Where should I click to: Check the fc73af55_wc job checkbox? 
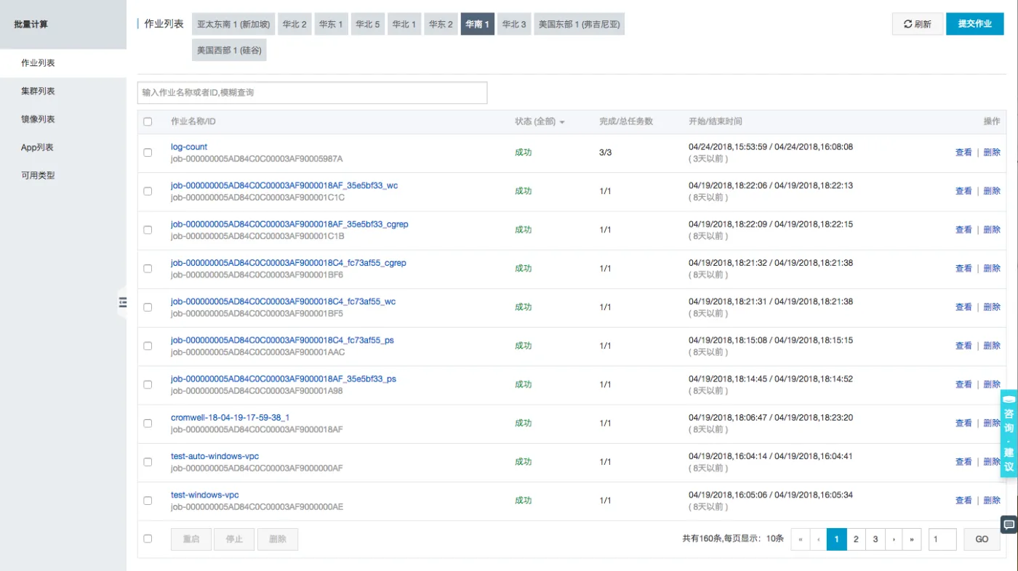pos(148,307)
